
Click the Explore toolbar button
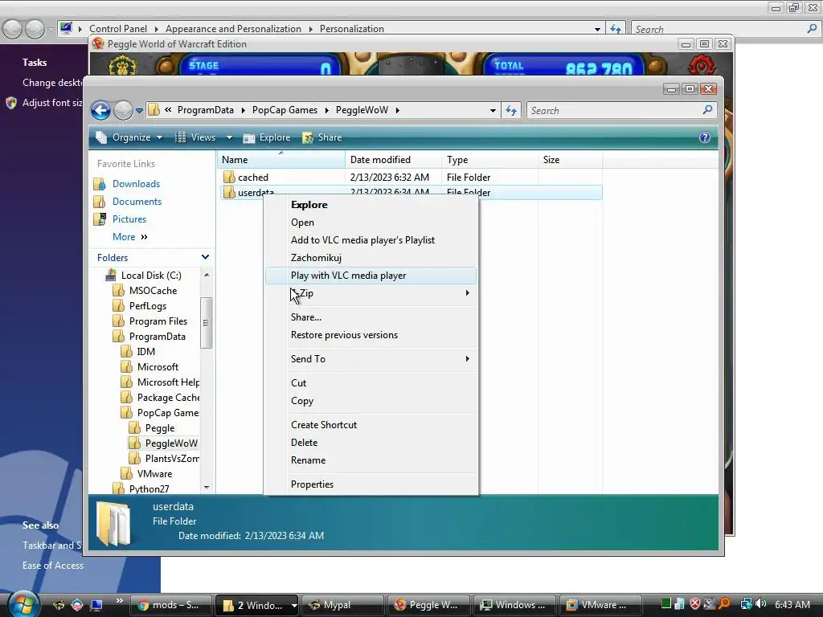[x=267, y=137]
